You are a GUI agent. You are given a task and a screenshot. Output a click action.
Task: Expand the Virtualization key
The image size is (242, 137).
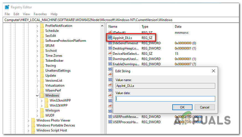pyautogui.click(x=37, y=86)
